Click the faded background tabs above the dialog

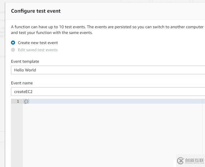pos(162,1)
